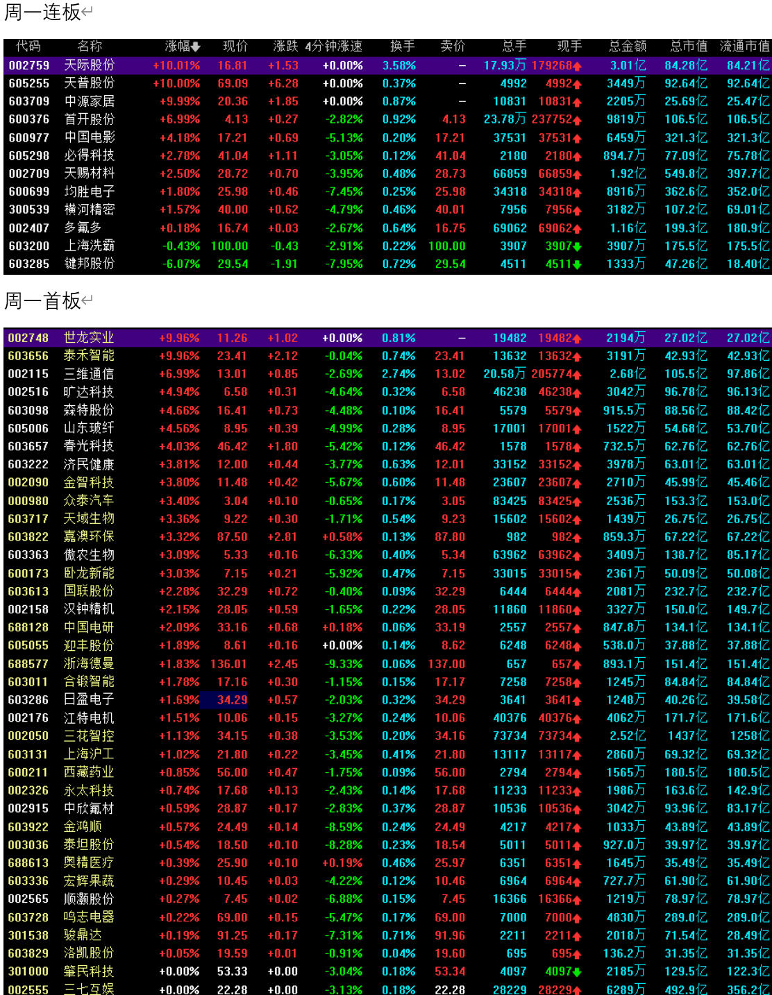Select the 中国电影 stock name
Image resolution: width=772 pixels, height=995 pixels.
[90, 137]
